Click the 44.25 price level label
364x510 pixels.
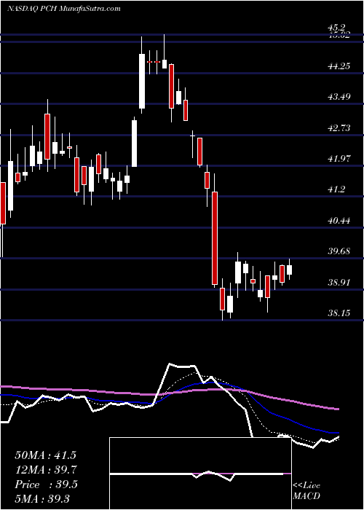(x=339, y=66)
